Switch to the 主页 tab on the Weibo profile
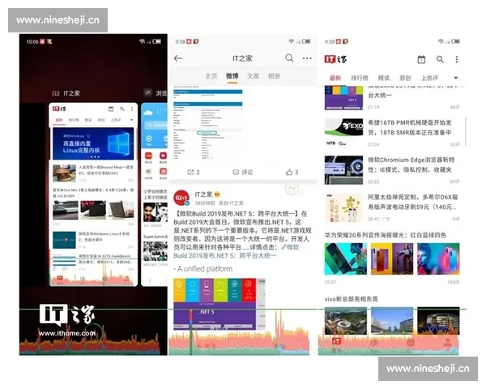Image resolution: width=486 pixels, height=389 pixels. (x=211, y=76)
